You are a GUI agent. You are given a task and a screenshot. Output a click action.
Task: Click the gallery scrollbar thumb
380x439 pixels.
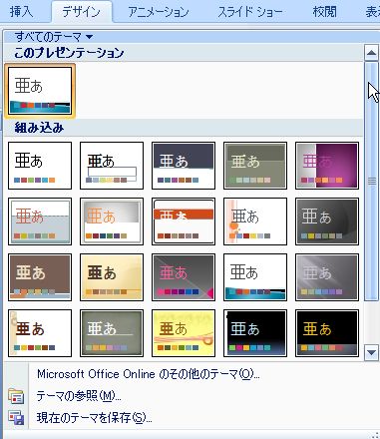point(371,182)
